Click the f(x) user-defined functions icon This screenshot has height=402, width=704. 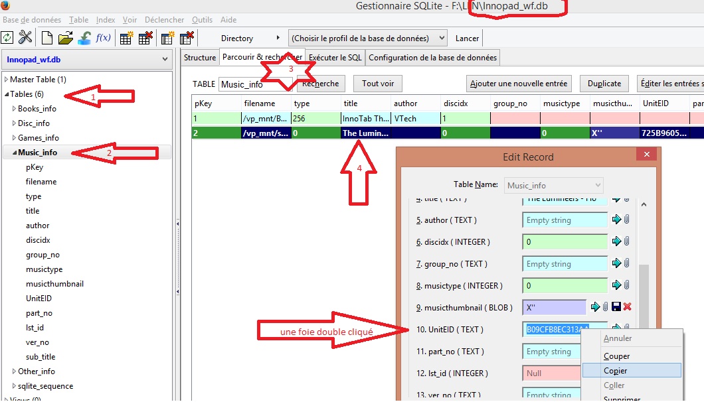click(x=103, y=38)
